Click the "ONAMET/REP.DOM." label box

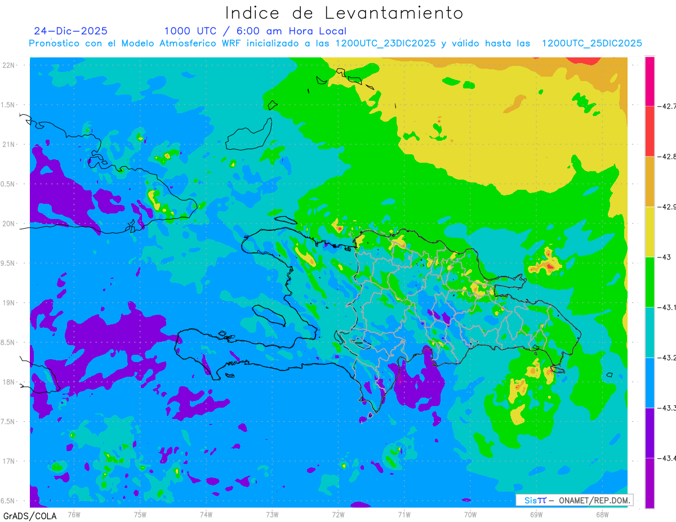point(574,500)
